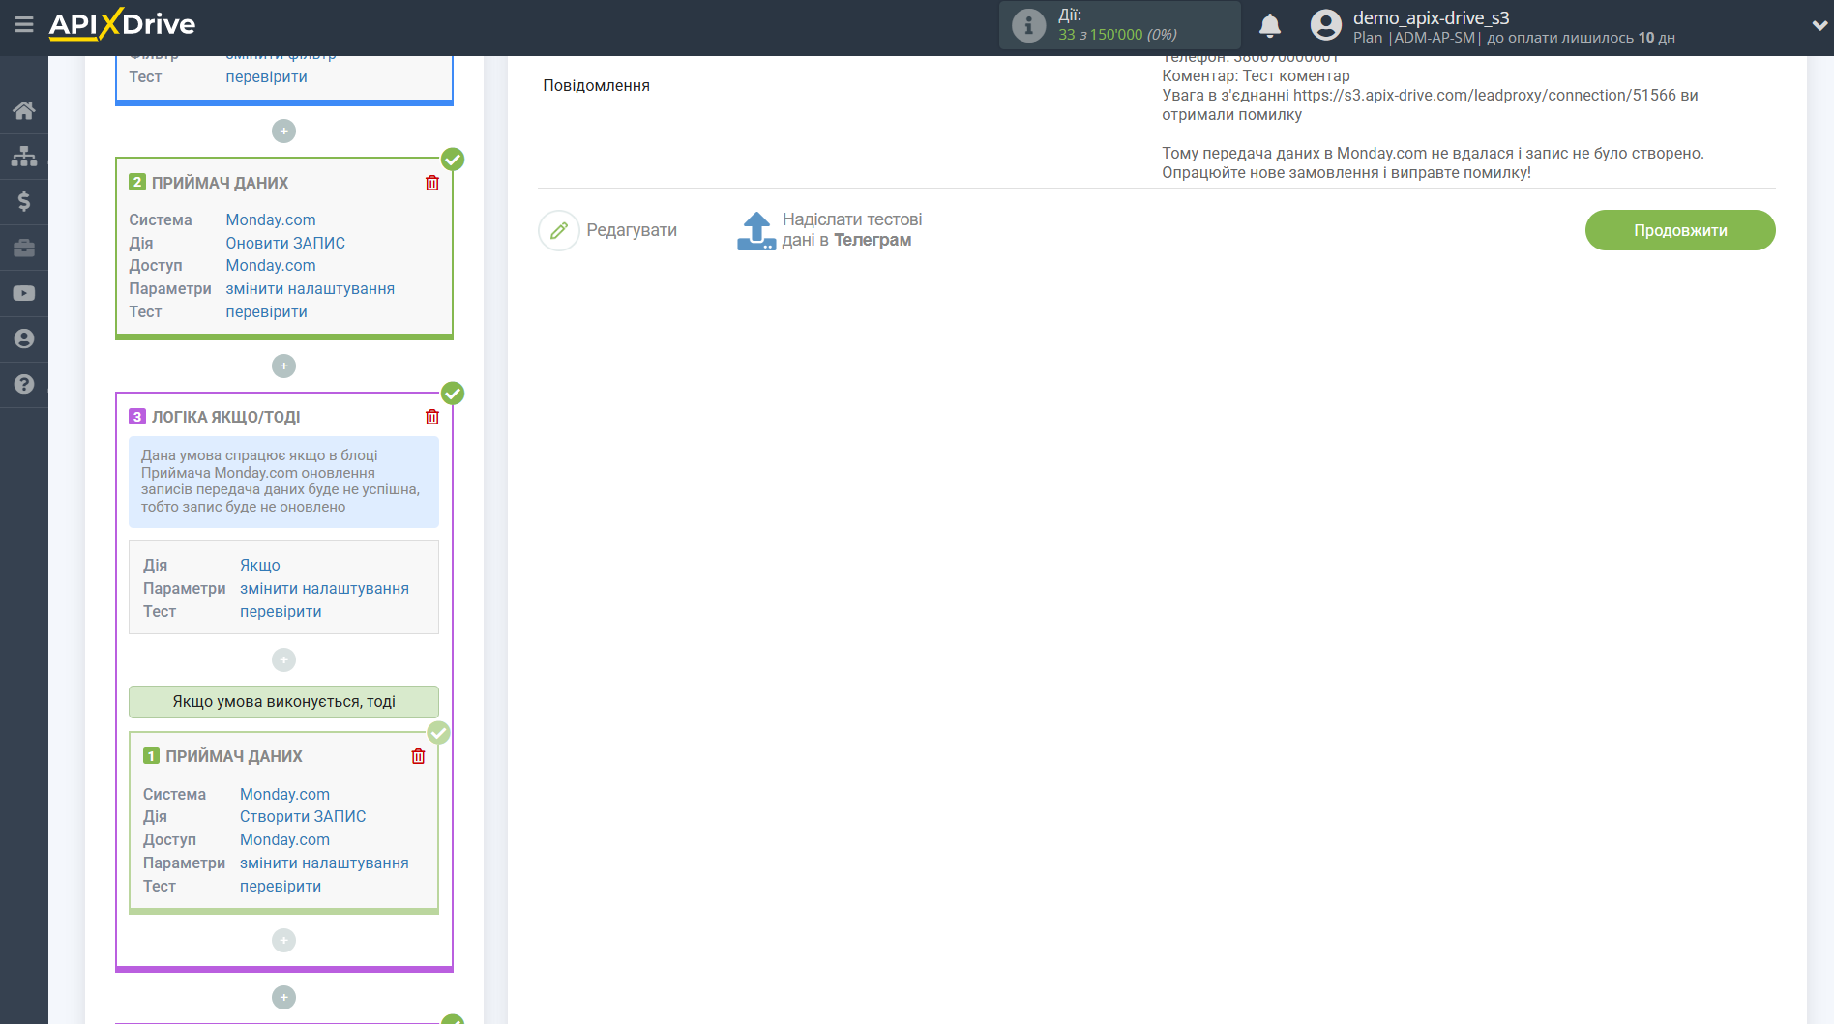Viewport: 1834px width, 1024px height.
Task: Open Monday.com system link in block 2
Action: [271, 219]
